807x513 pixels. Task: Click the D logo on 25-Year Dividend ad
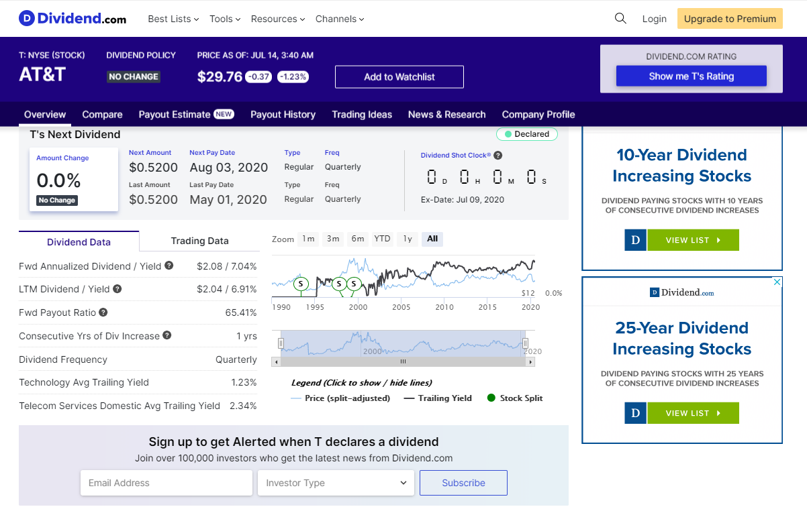[x=635, y=413]
